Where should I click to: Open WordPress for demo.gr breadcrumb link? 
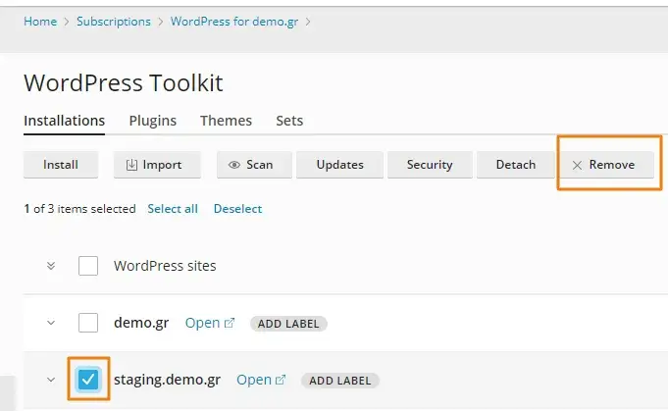233,22
